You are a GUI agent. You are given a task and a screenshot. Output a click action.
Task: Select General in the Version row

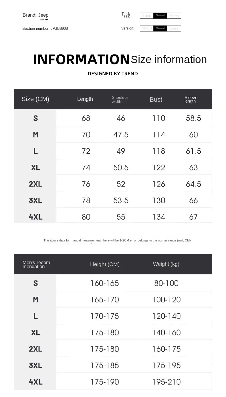160,28
